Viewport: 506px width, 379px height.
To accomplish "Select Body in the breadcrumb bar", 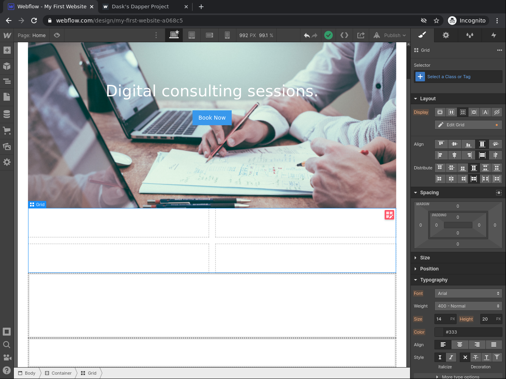I will pyautogui.click(x=27, y=373).
